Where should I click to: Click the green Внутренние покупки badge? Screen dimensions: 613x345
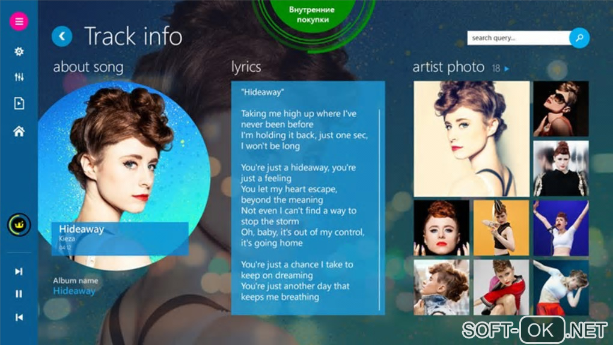(312, 14)
